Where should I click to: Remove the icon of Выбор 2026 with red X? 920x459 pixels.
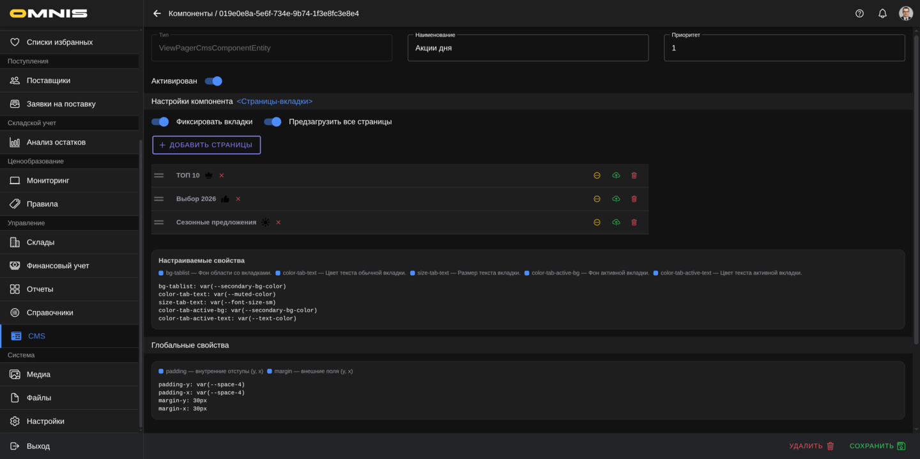[x=238, y=199]
